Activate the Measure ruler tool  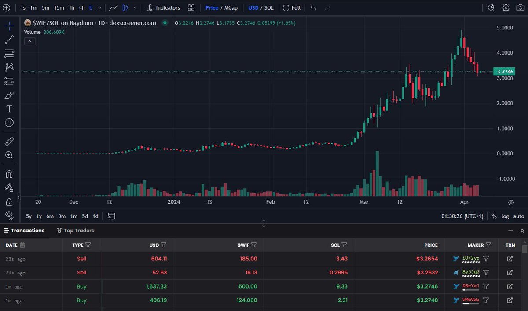(9, 141)
